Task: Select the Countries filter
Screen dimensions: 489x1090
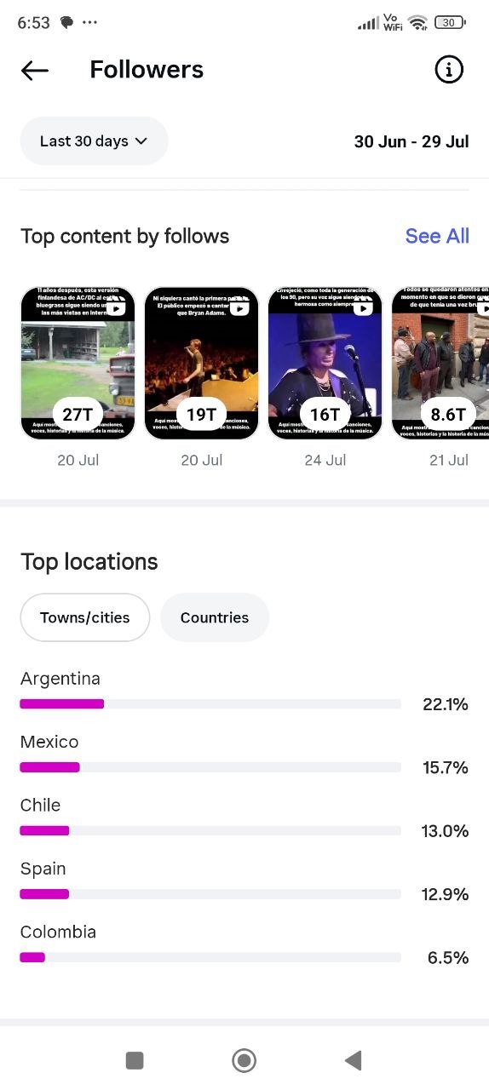Action: point(215,617)
